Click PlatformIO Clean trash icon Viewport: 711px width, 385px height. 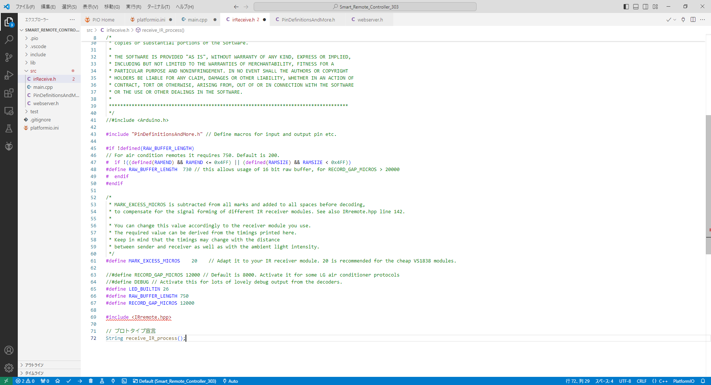(91, 381)
